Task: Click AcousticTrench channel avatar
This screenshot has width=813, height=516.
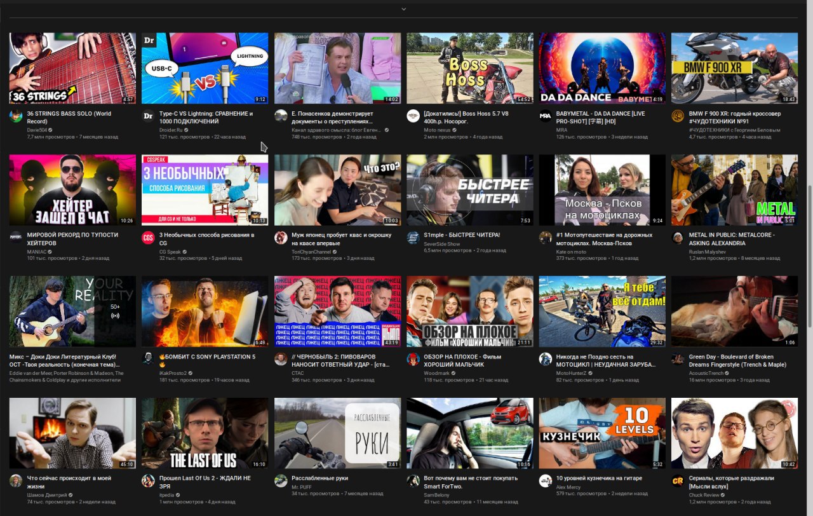Action: 678,359
